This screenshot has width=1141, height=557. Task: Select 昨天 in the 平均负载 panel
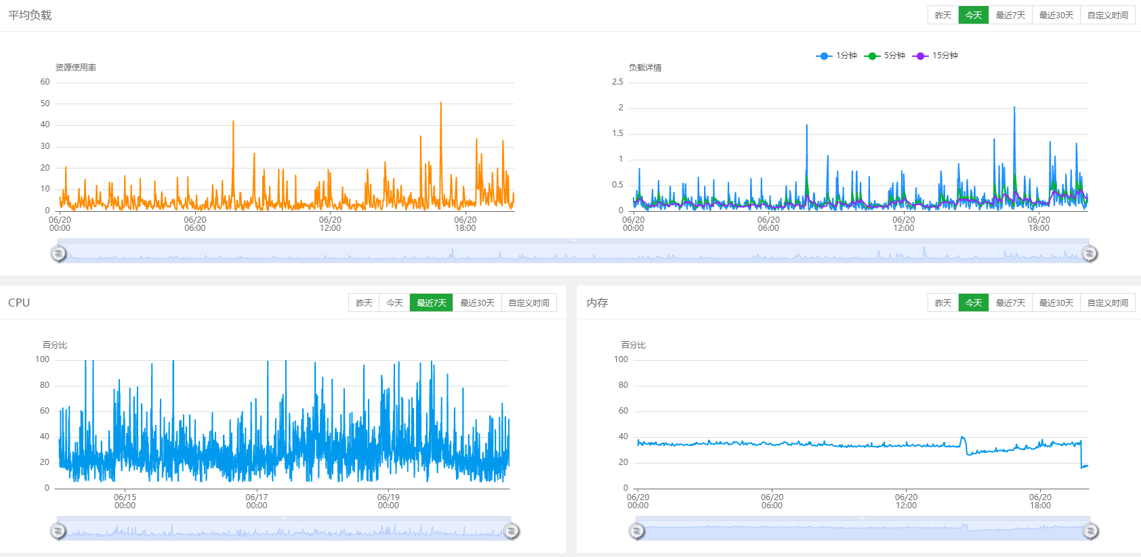943,15
